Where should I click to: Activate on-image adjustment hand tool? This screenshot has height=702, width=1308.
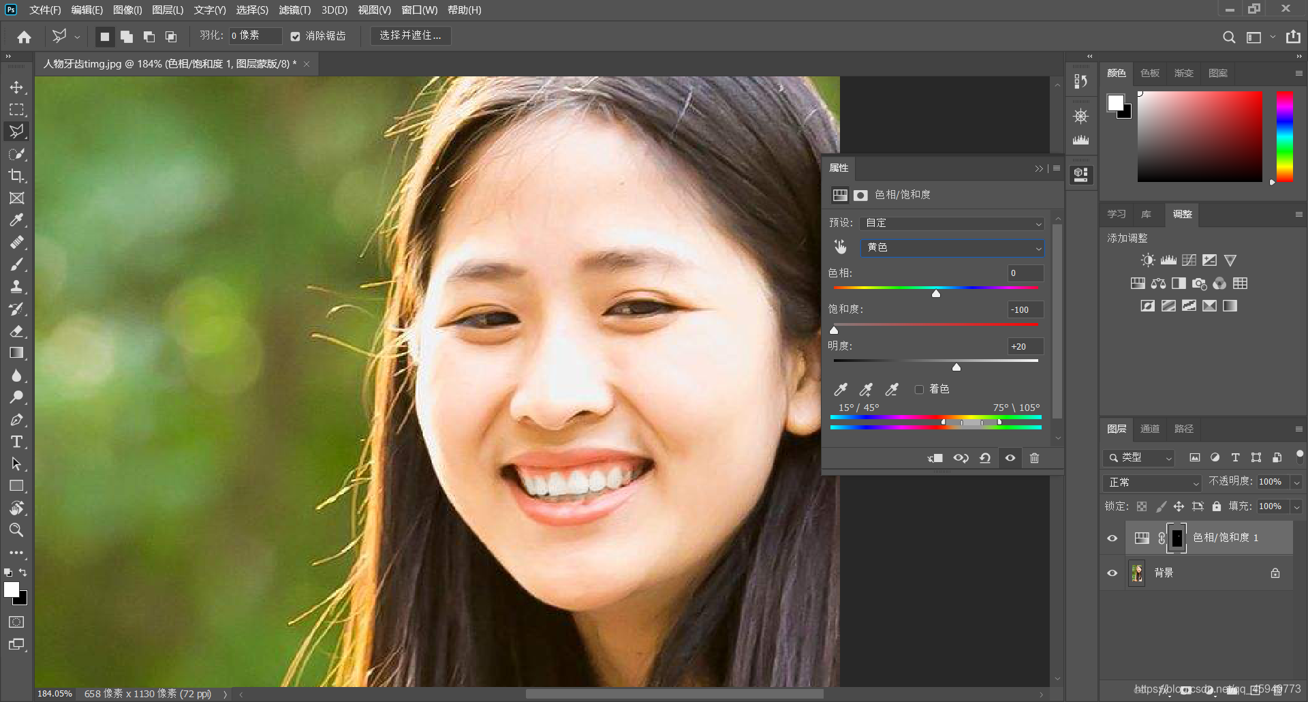tap(840, 247)
